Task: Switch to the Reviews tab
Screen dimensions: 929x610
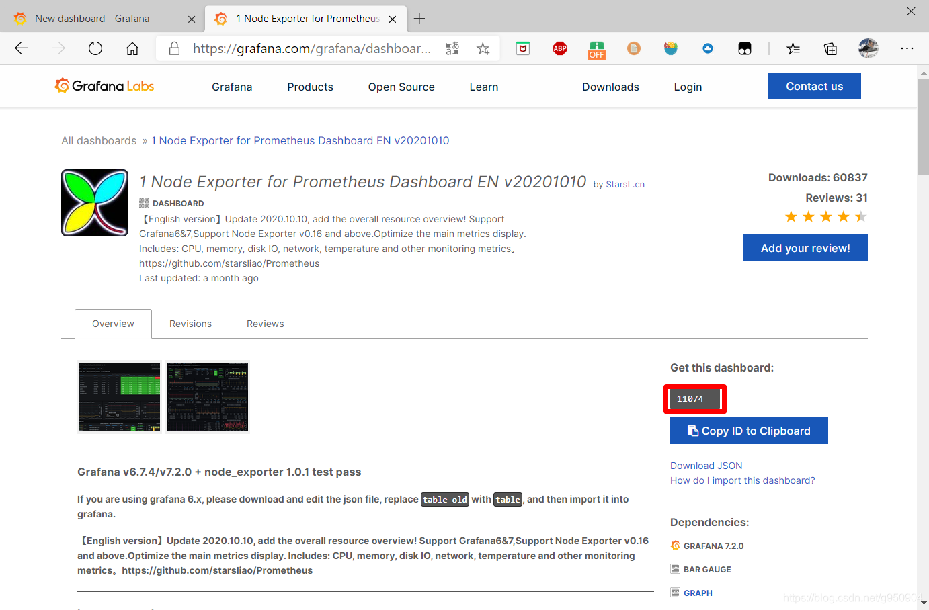Action: click(265, 324)
